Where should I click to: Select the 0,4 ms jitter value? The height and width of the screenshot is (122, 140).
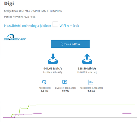point(91,91)
